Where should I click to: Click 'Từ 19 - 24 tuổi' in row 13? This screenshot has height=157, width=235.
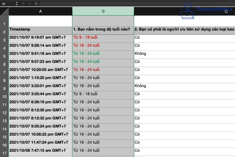coord(103,119)
